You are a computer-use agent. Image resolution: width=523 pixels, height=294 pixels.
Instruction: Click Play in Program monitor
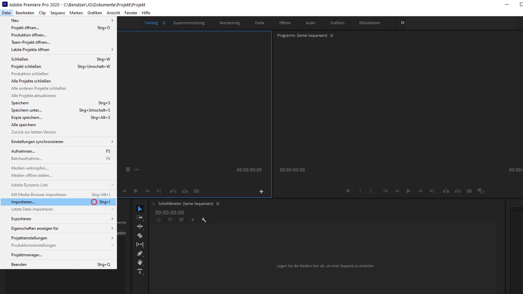pyautogui.click(x=408, y=191)
